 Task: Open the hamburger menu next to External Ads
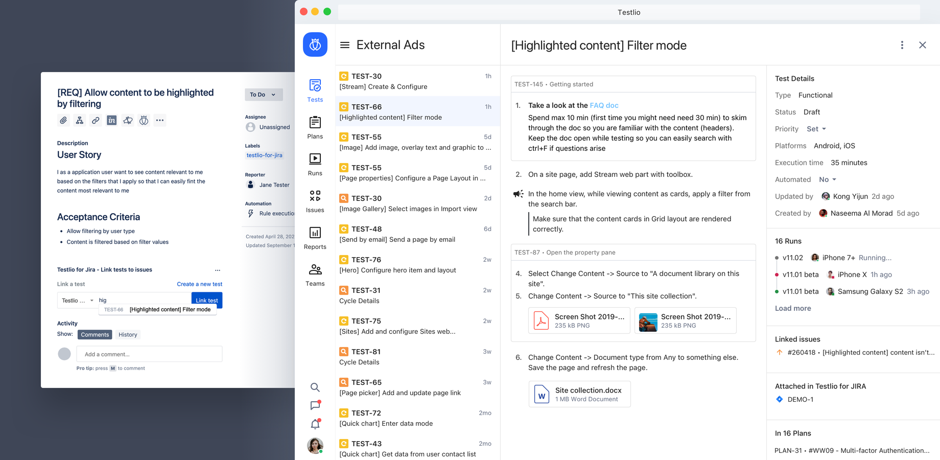(x=345, y=45)
